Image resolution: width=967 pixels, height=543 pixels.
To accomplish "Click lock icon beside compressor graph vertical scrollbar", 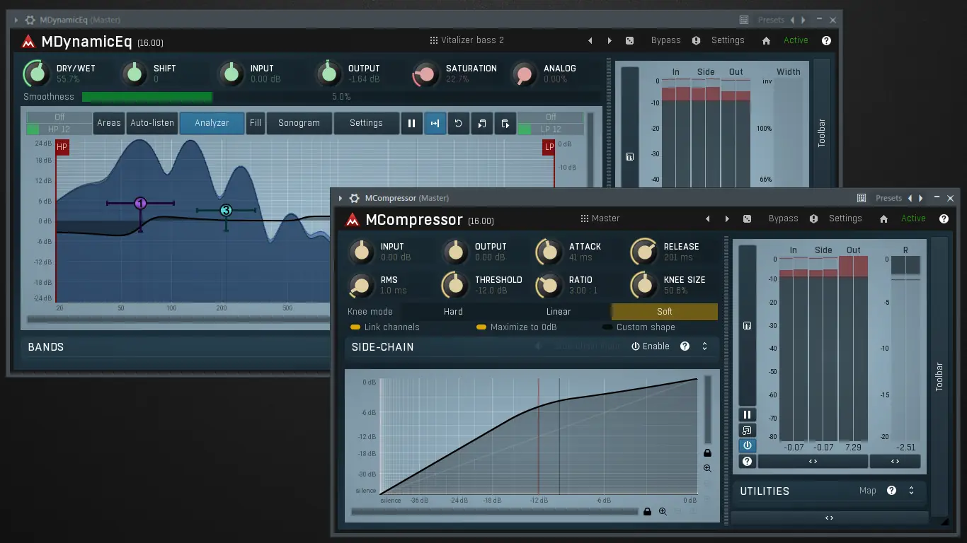I will point(707,452).
